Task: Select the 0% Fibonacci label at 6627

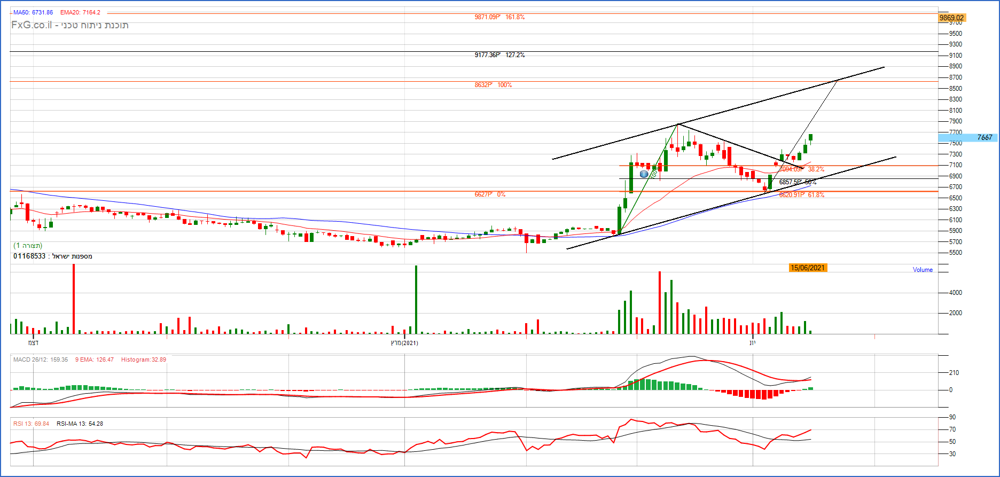Action: coord(490,194)
